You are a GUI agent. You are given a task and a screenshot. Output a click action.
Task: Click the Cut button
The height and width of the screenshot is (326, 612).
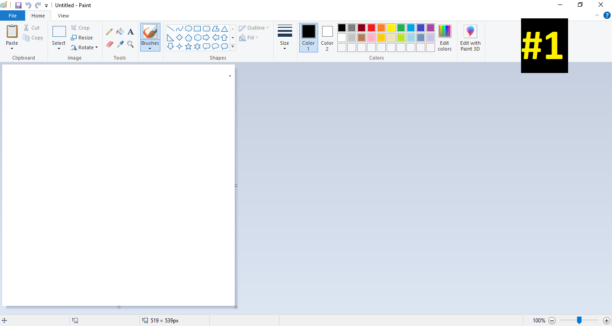pos(32,28)
